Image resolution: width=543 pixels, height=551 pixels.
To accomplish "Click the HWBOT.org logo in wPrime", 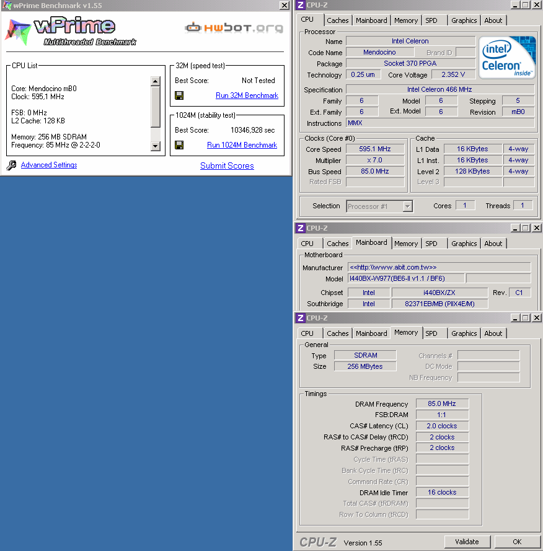I will pyautogui.click(x=234, y=27).
